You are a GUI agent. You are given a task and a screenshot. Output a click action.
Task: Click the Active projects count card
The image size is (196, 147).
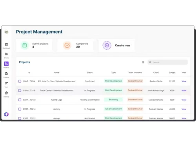pyautogui.click(x=34, y=45)
